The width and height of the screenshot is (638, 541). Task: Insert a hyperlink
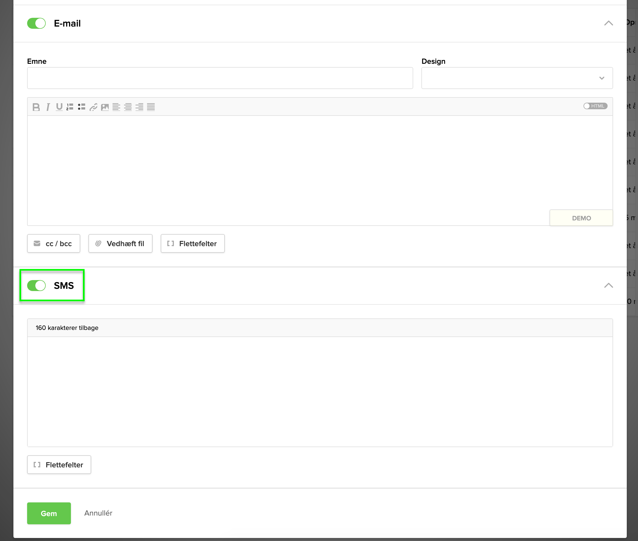click(x=93, y=107)
